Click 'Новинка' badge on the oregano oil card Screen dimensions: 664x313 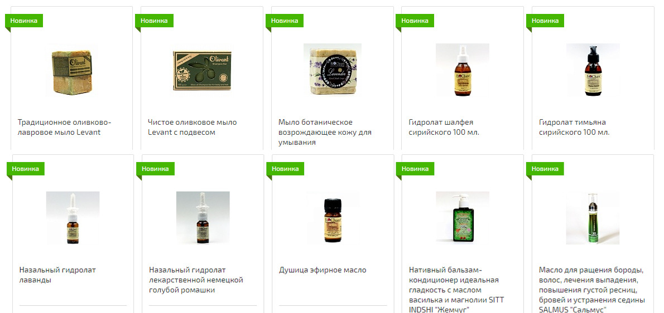coord(285,169)
